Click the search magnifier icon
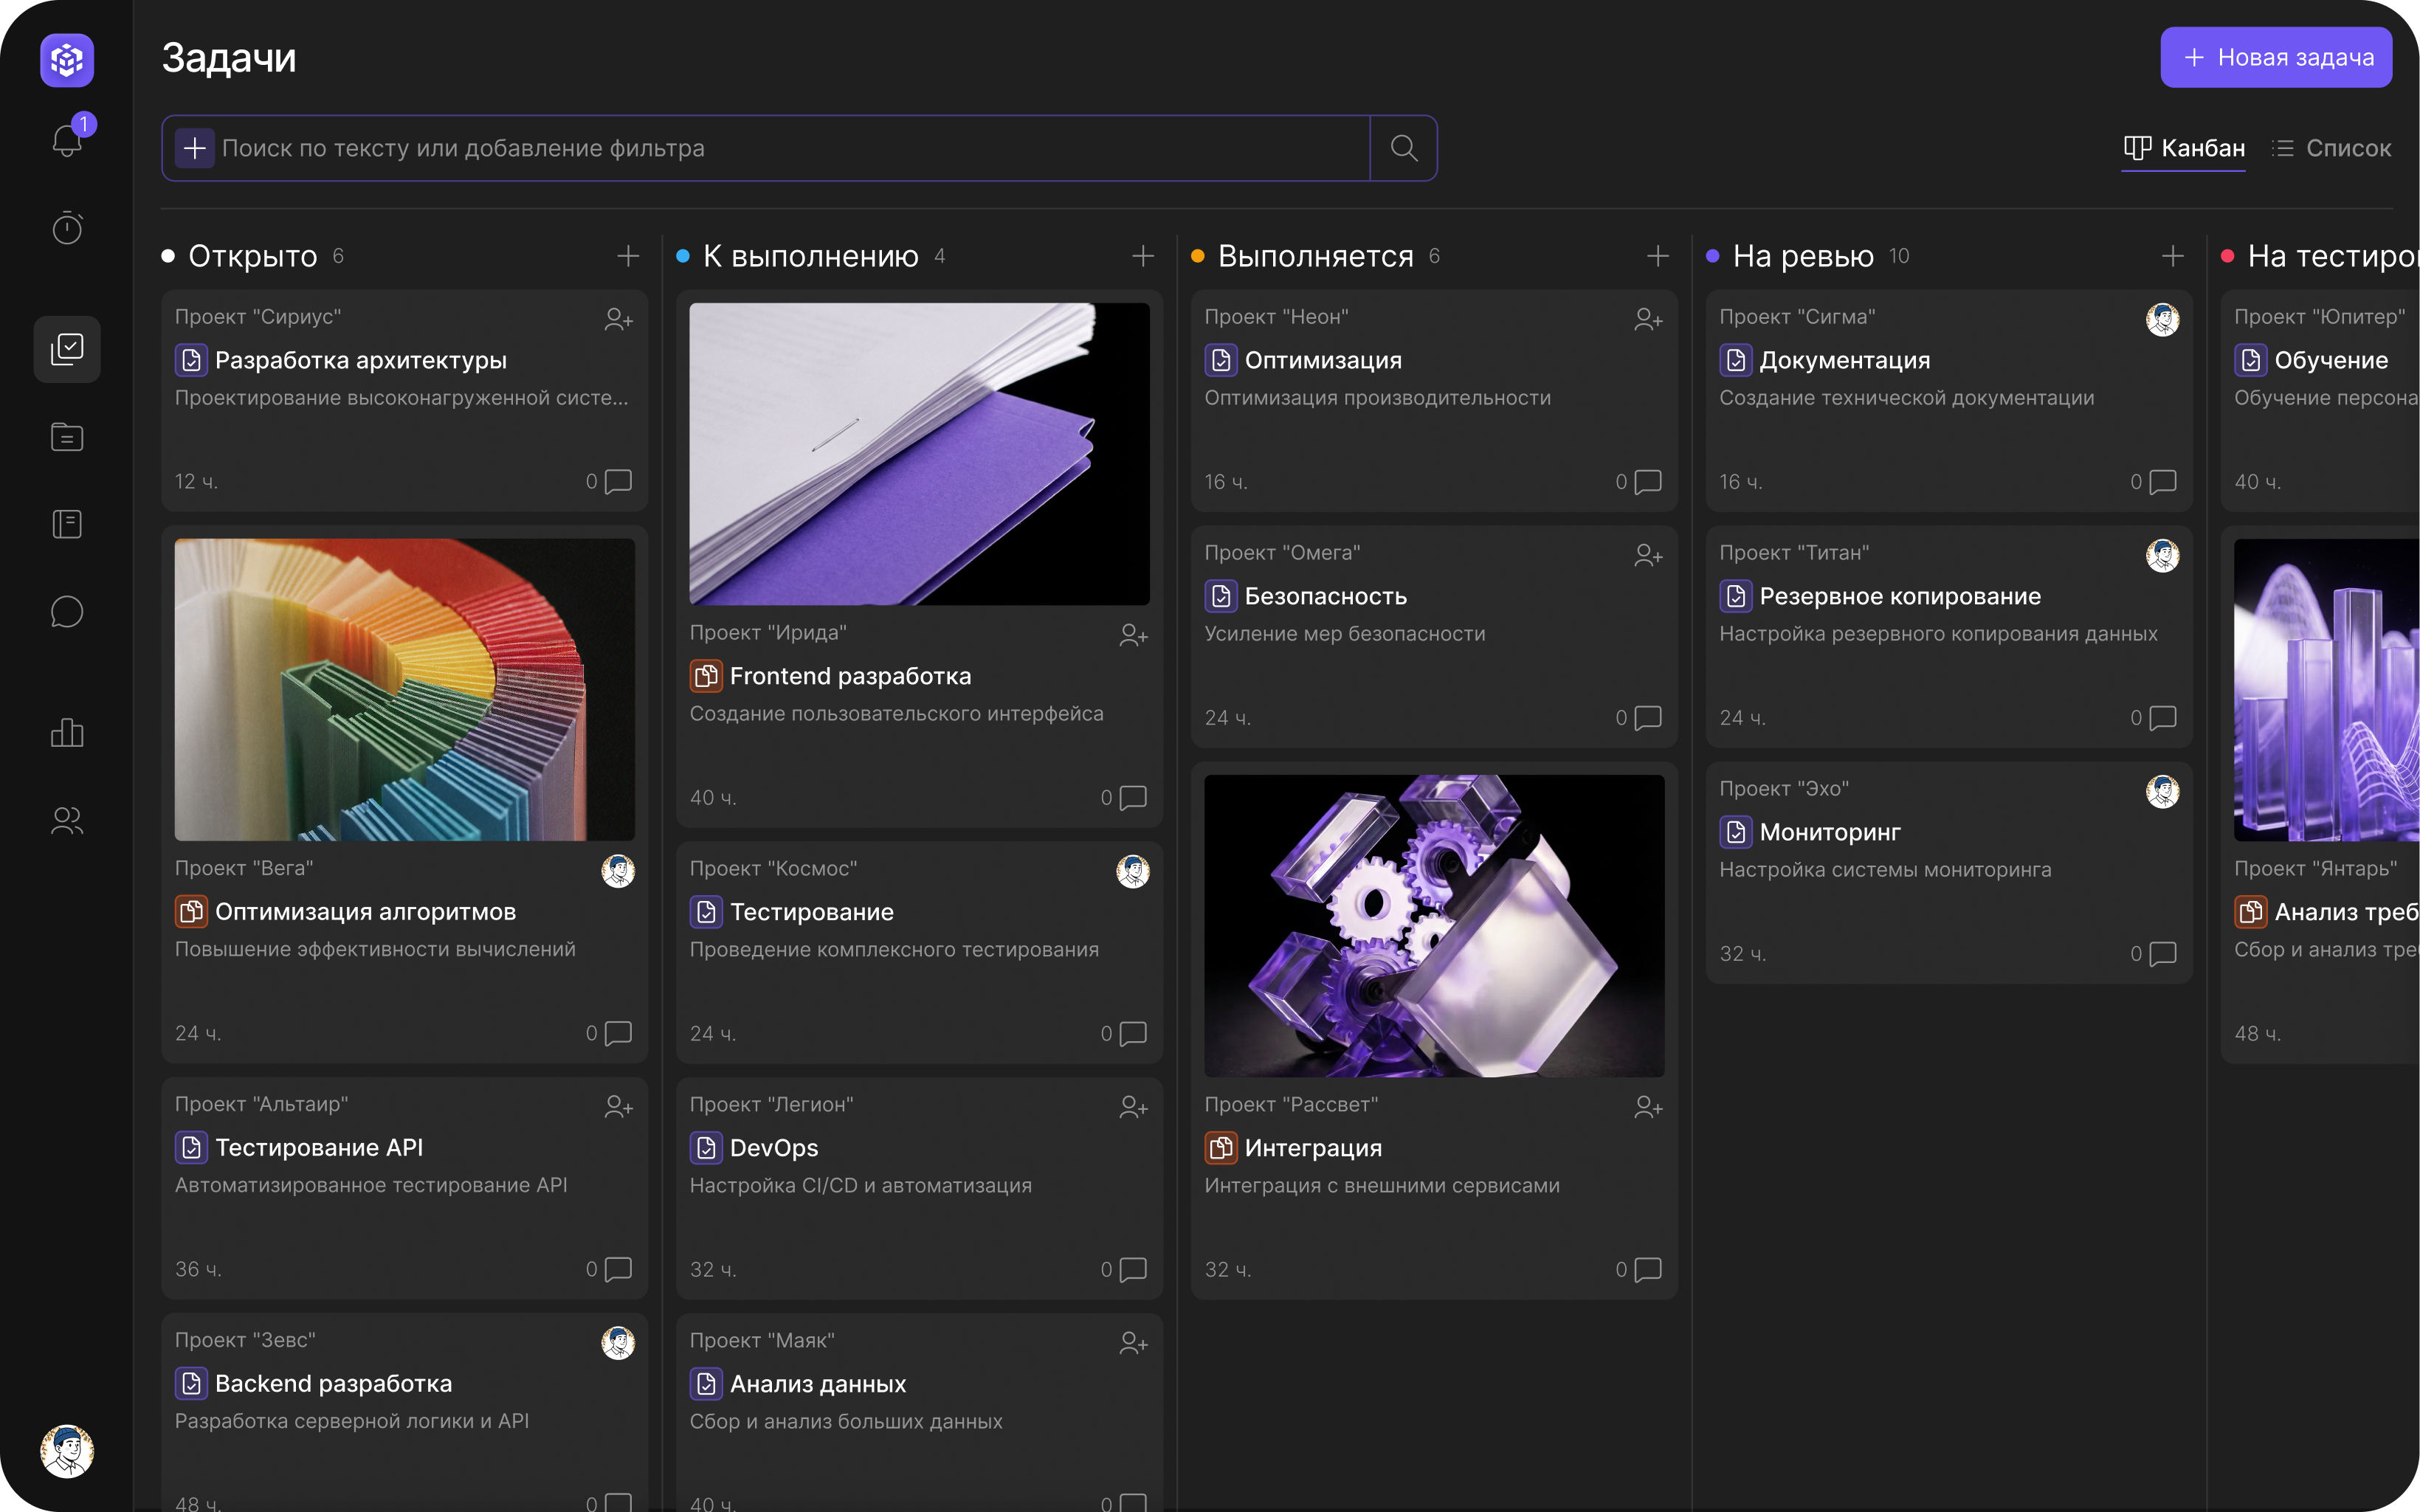Viewport: 2420px width, 1512px height. 1403,148
